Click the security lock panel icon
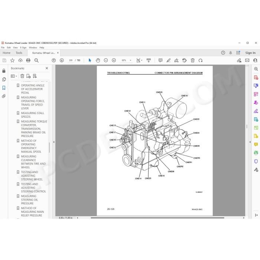The image size is (260, 260). pos(4,71)
